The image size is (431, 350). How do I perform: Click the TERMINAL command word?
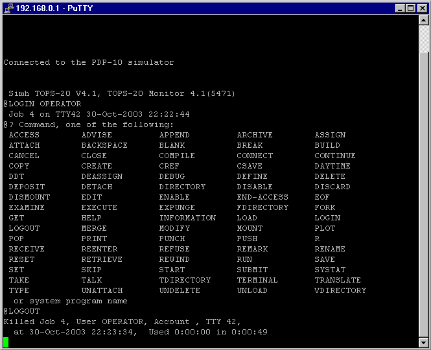pyautogui.click(x=257, y=280)
